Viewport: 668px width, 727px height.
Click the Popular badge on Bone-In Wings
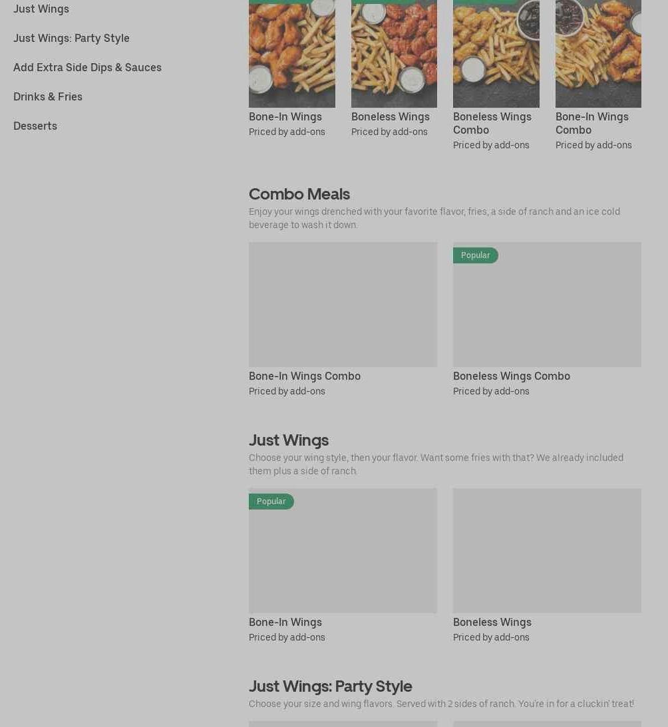[271, 502]
